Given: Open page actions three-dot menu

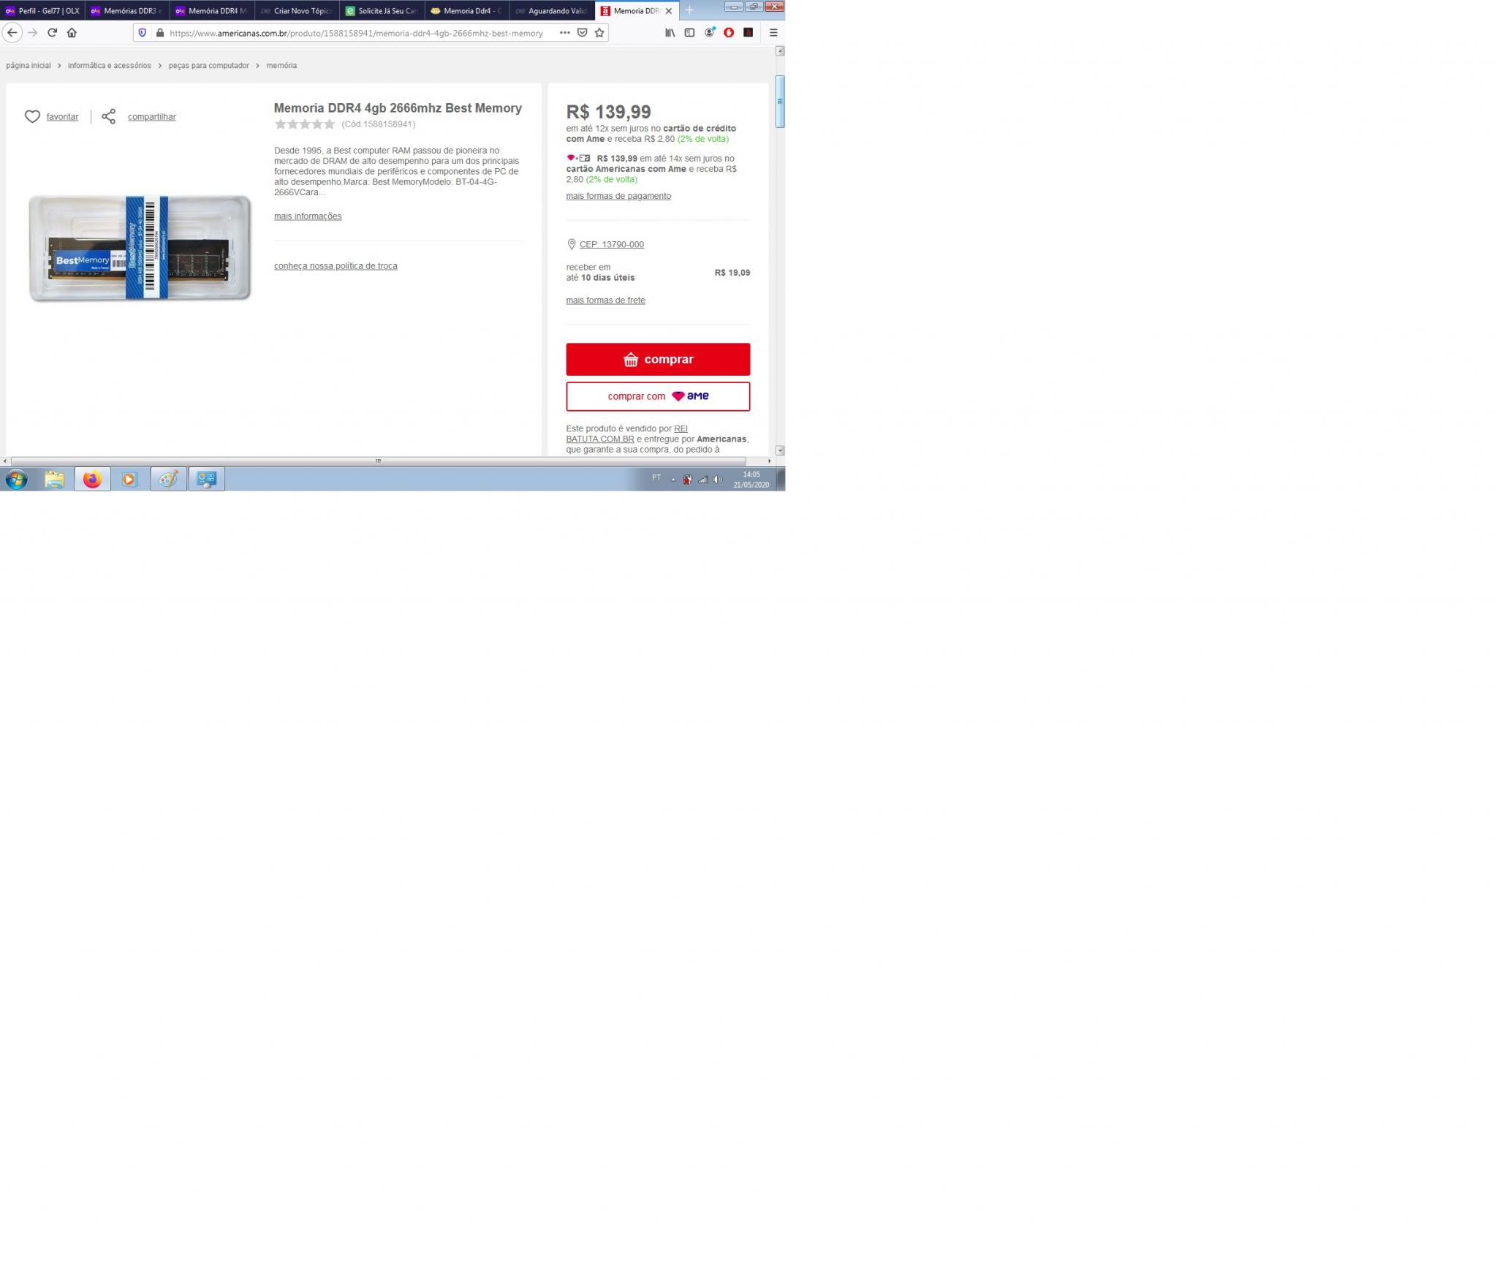Looking at the screenshot, I should (564, 33).
